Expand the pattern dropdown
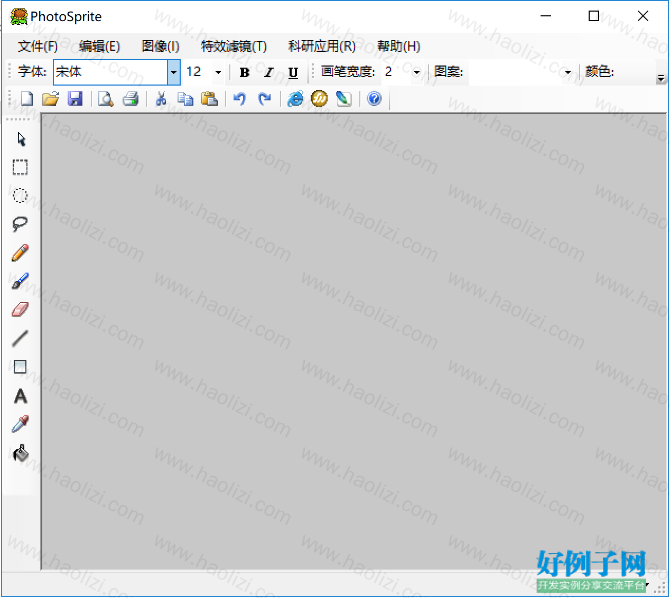Image resolution: width=670 pixels, height=598 pixels. coord(568,72)
